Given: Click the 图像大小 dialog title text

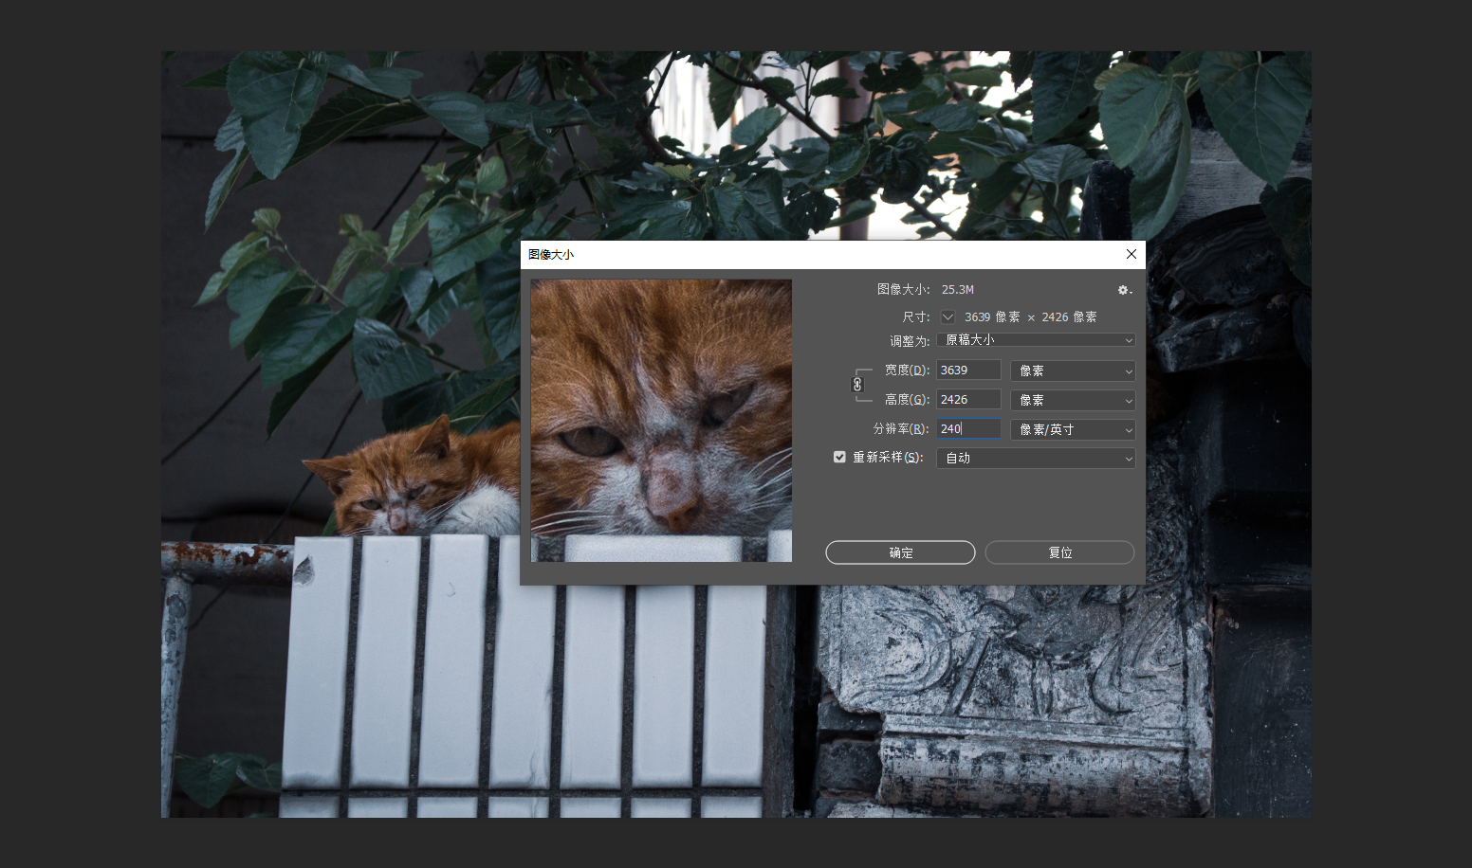Looking at the screenshot, I should pyautogui.click(x=551, y=255).
